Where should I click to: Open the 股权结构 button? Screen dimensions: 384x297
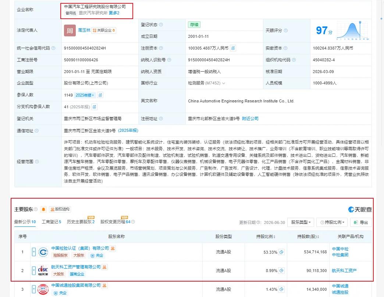(60, 209)
